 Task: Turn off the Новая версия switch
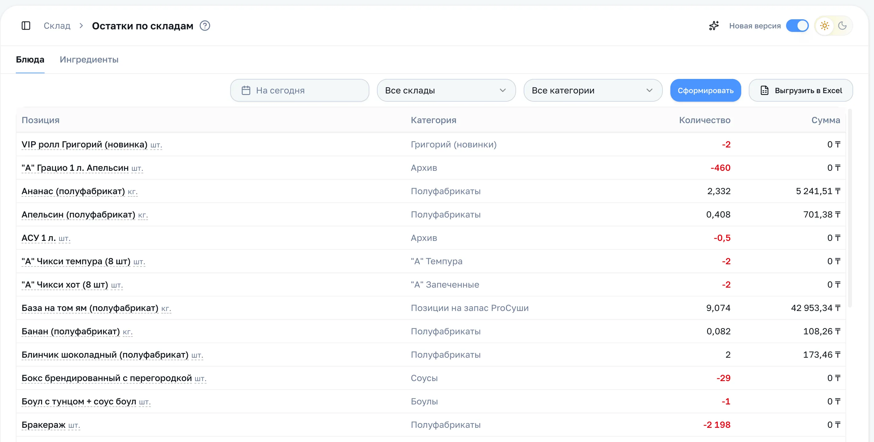click(x=797, y=26)
